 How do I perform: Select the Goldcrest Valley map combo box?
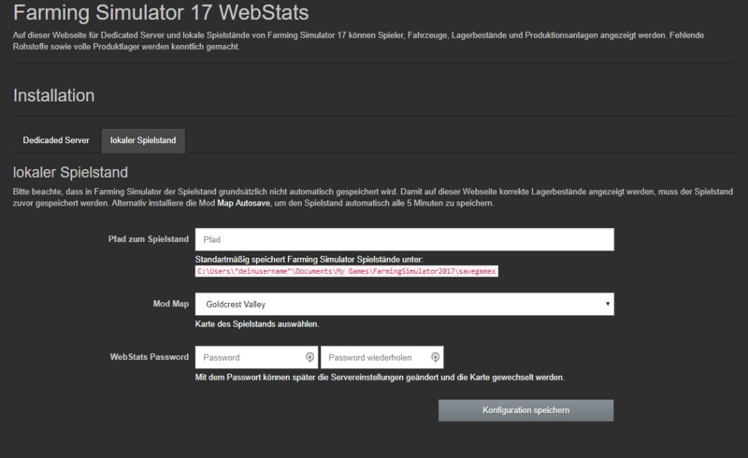[x=402, y=304]
